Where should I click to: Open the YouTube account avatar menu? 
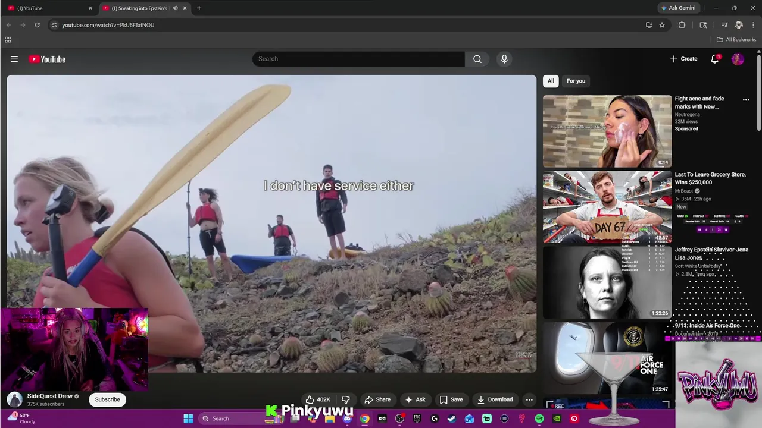(x=738, y=59)
